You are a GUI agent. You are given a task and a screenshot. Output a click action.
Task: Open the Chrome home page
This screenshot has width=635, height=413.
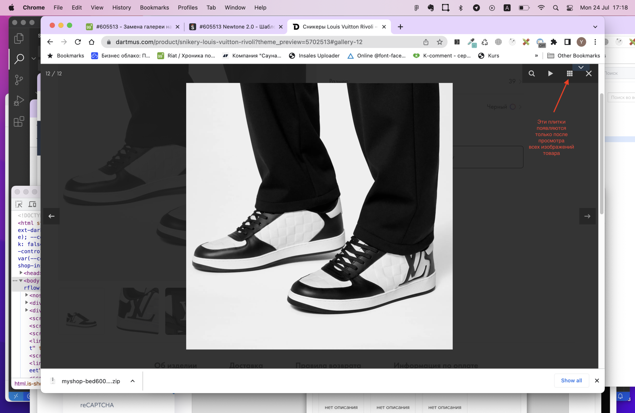(x=91, y=42)
